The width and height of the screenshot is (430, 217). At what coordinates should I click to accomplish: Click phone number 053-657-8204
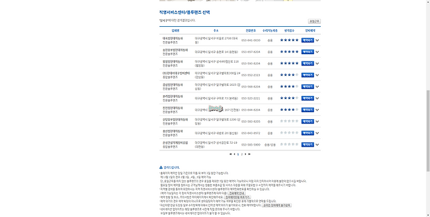pos(251,52)
